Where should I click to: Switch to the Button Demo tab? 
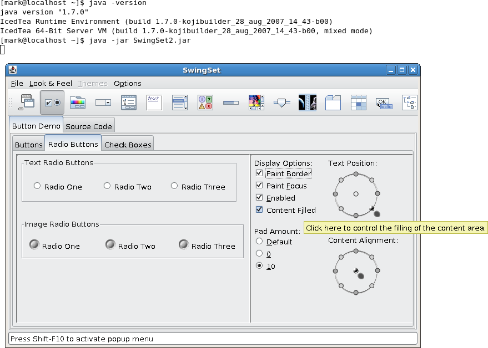(x=36, y=126)
